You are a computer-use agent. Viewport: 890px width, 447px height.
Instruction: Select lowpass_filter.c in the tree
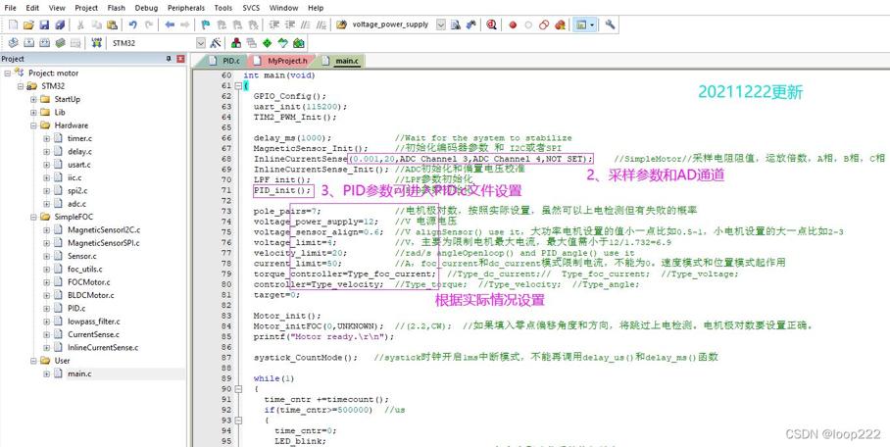[x=94, y=322]
